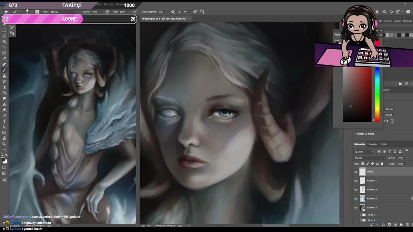413x232 pixels.
Task: Toggle lock transparent pixels
Action: (x=363, y=164)
